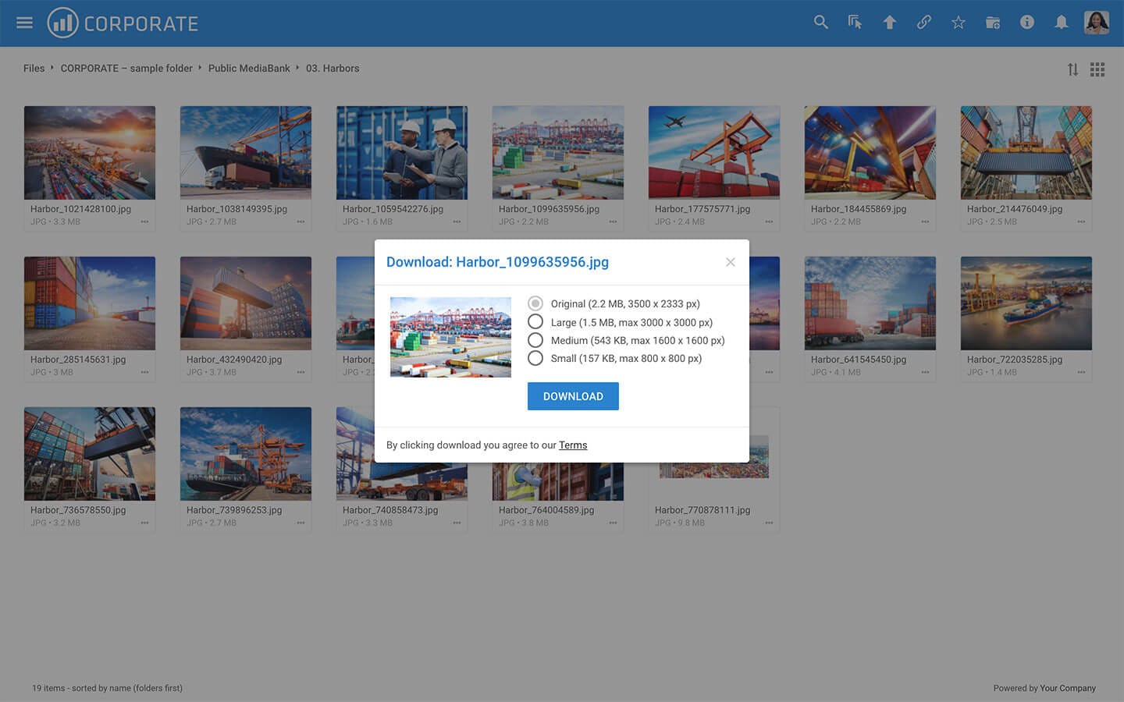Open options menu for Harbor_641545450.jpg
This screenshot has width=1124, height=702.
(x=925, y=373)
